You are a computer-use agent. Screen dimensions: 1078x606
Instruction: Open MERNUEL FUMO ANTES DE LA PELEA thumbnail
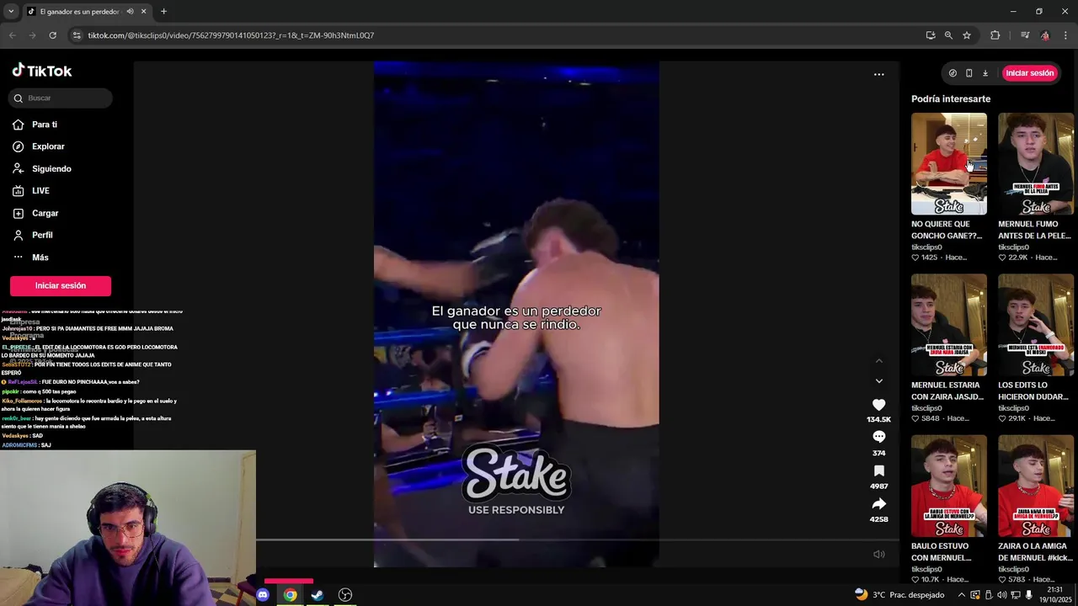coord(1036,163)
